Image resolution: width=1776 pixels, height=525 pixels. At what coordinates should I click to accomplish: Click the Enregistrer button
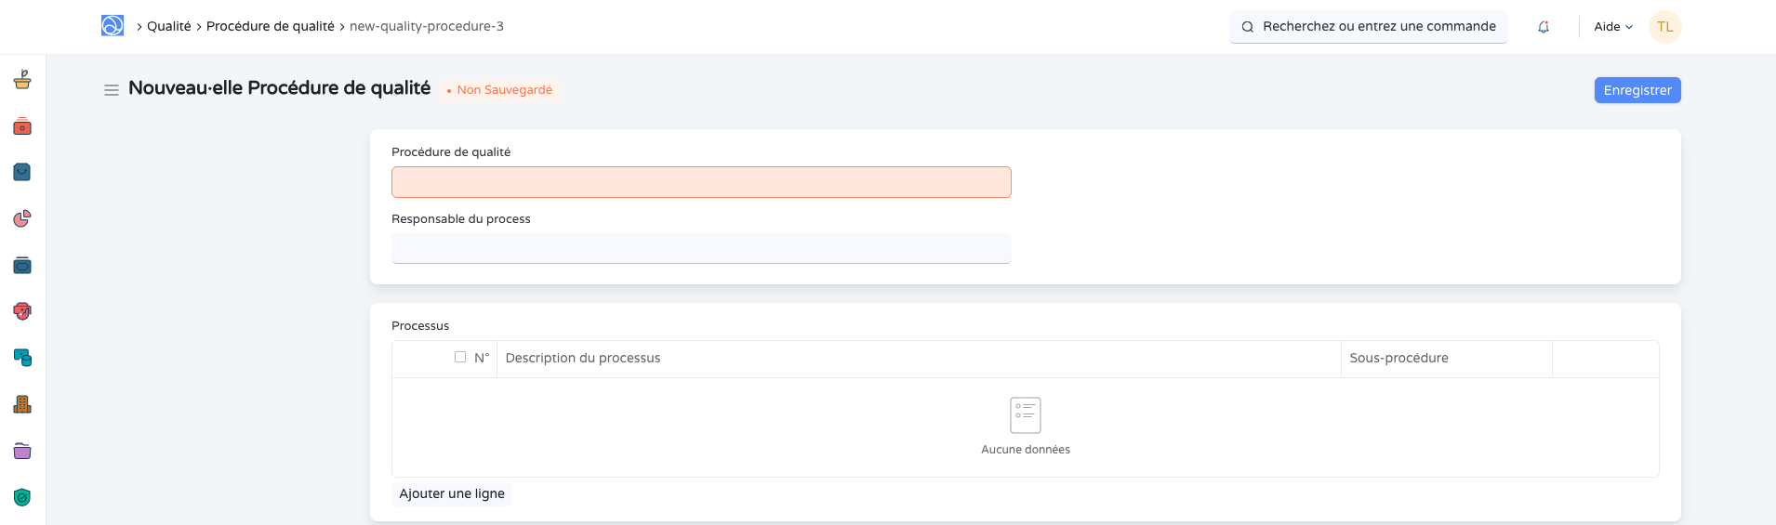1637,90
